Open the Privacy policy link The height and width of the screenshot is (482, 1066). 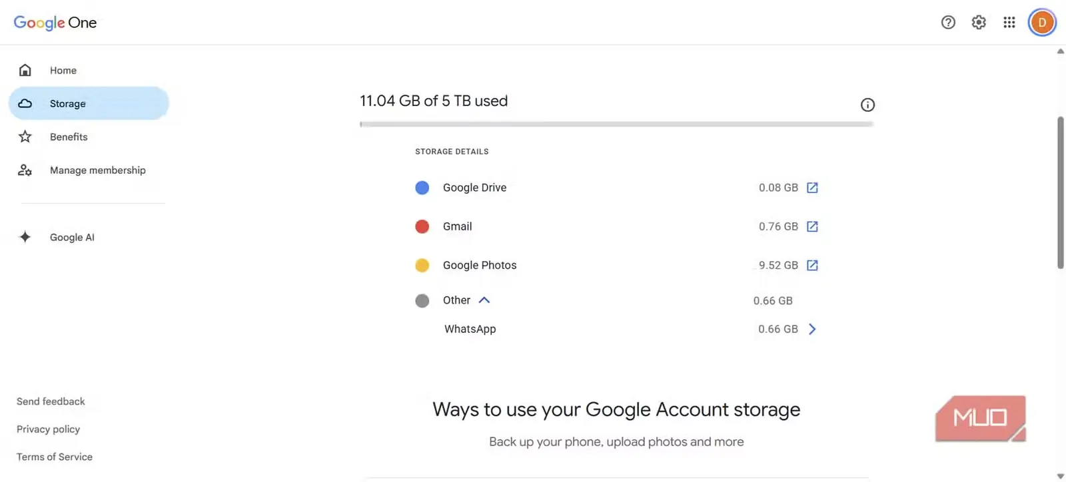(48, 429)
